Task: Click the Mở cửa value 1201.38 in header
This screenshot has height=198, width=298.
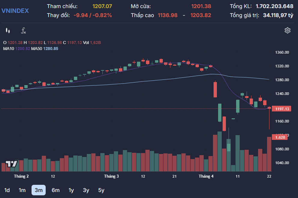Action: pos(201,6)
